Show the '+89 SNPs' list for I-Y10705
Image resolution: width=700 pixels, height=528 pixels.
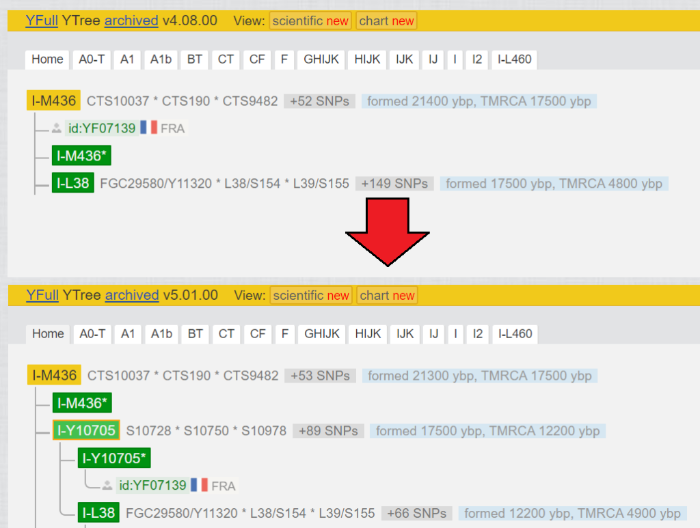pyautogui.click(x=329, y=431)
